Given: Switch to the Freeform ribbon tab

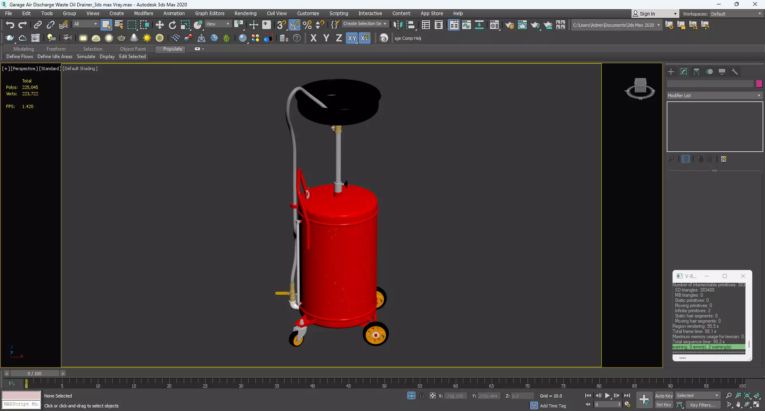Looking at the screenshot, I should 56,49.
